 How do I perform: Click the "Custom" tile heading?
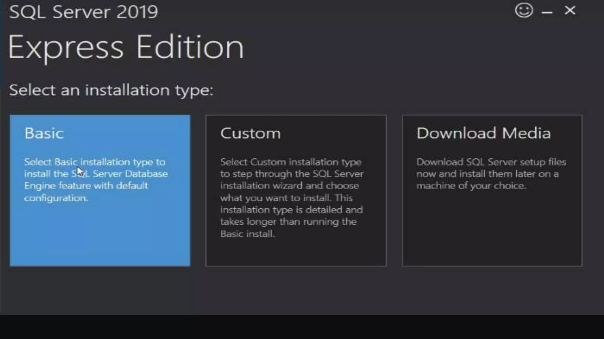[x=250, y=133]
